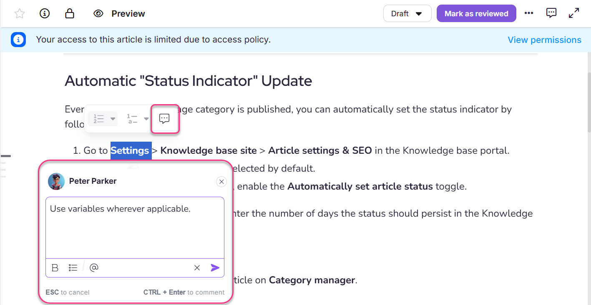Click the page vertical scrollbar
This screenshot has height=305, width=591.
(588, 102)
